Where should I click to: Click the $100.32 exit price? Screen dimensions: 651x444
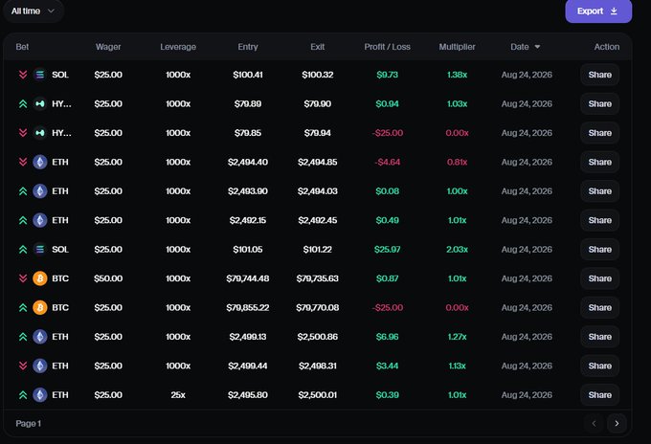click(317, 75)
